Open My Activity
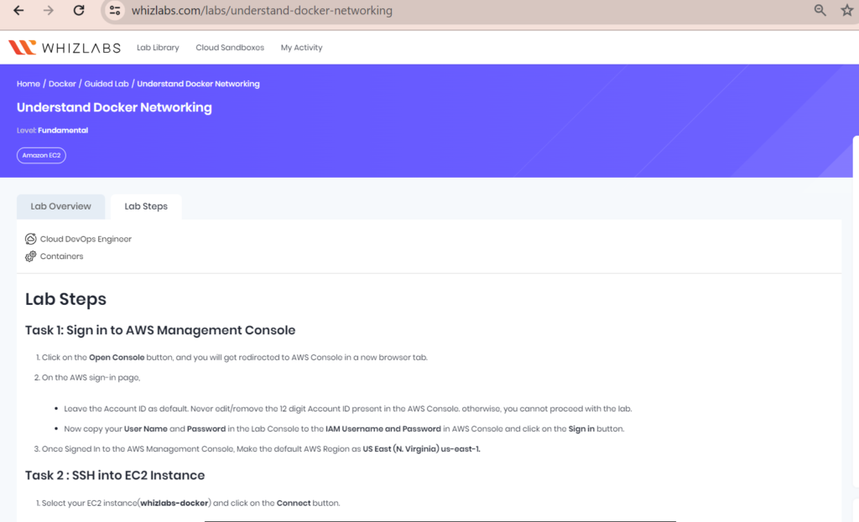This screenshot has width=859, height=522. (x=301, y=48)
